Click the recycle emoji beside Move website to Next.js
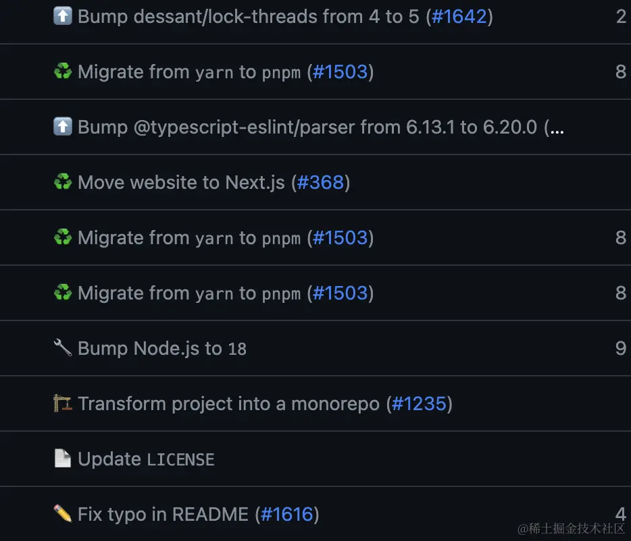The width and height of the screenshot is (631, 541). coord(62,182)
